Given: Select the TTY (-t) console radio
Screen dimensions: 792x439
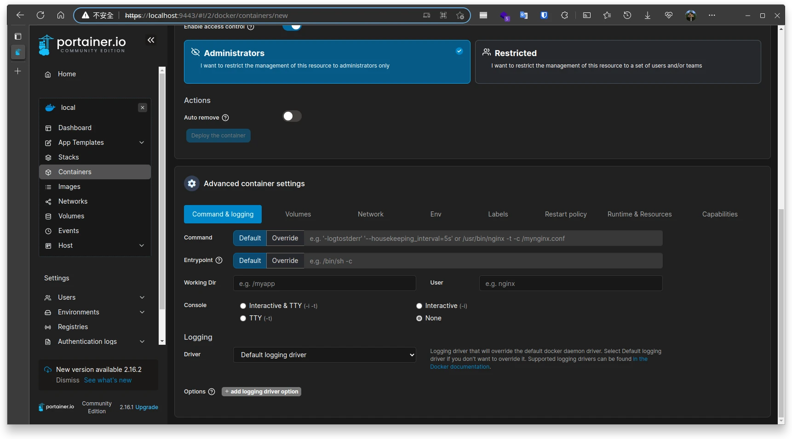Looking at the screenshot, I should pos(243,319).
